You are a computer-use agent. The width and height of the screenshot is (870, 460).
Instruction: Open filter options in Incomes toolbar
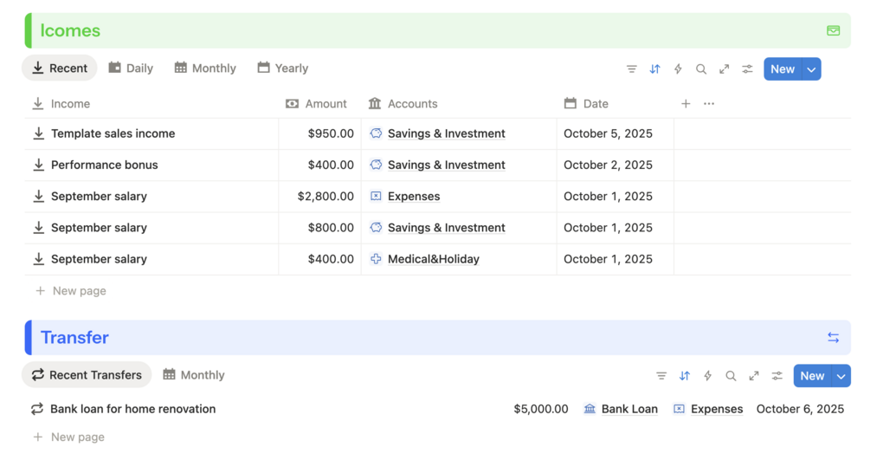click(x=632, y=69)
